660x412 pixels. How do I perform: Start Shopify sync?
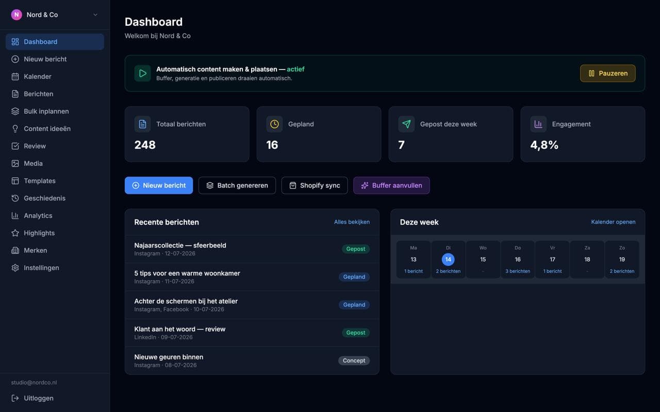click(315, 185)
